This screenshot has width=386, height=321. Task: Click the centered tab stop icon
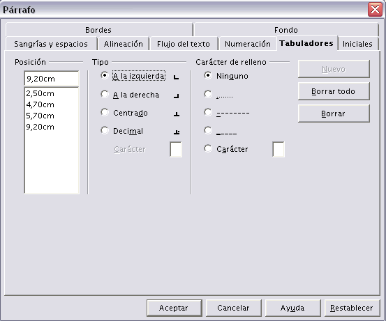click(x=177, y=114)
